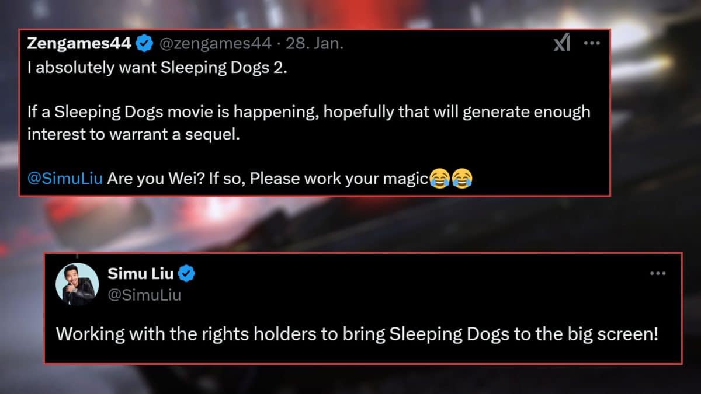Click the verified badge beside Zengames44
The height and width of the screenshot is (394, 701).
point(144,43)
